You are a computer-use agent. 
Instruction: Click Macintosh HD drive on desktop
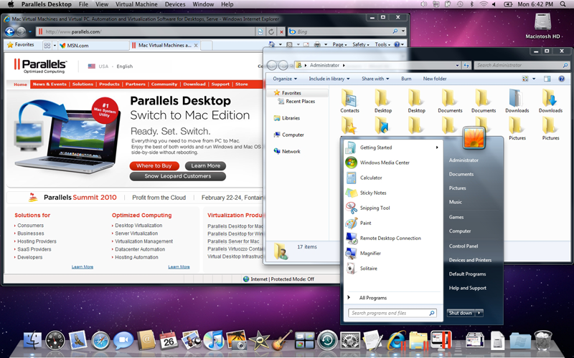pyautogui.click(x=542, y=26)
